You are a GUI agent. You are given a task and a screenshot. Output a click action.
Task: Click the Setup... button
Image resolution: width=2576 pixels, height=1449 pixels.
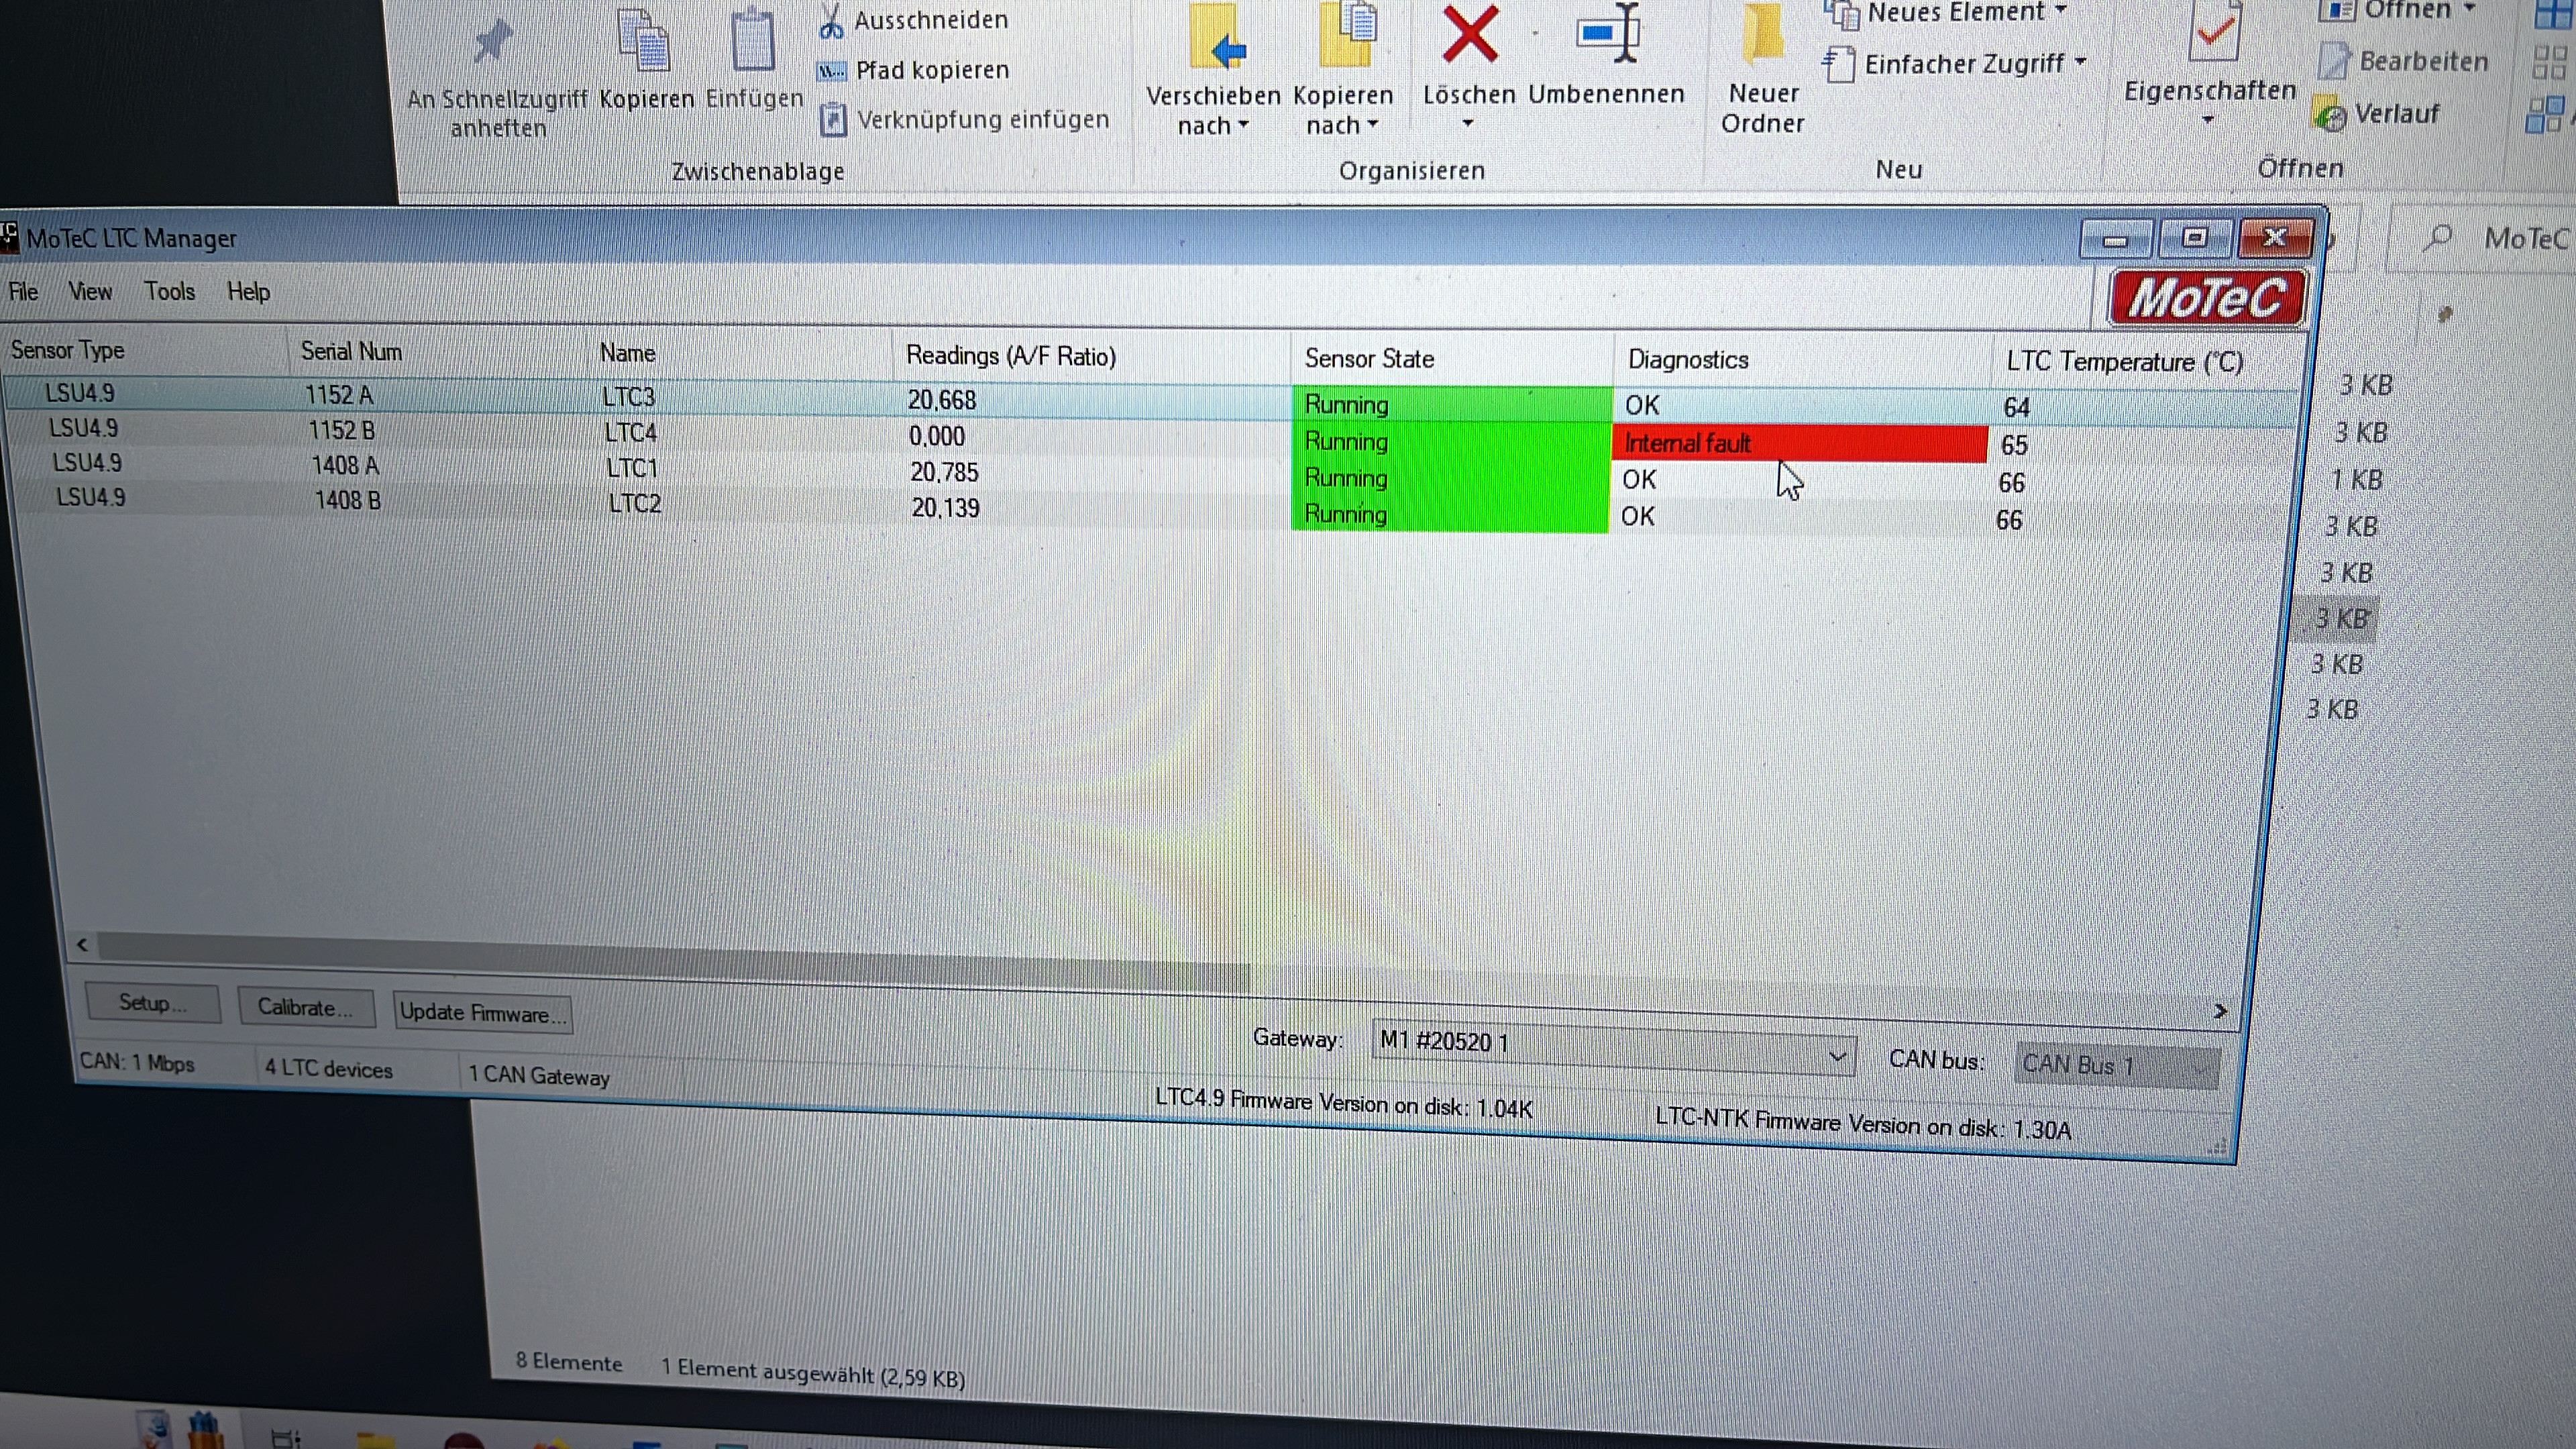click(x=153, y=1003)
